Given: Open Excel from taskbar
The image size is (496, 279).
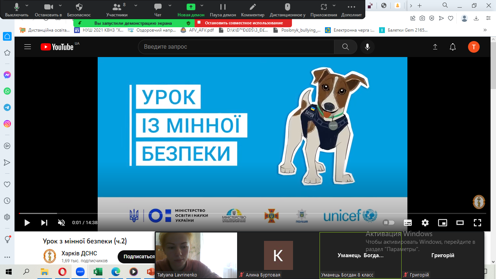Looking at the screenshot, I should click(98, 272).
